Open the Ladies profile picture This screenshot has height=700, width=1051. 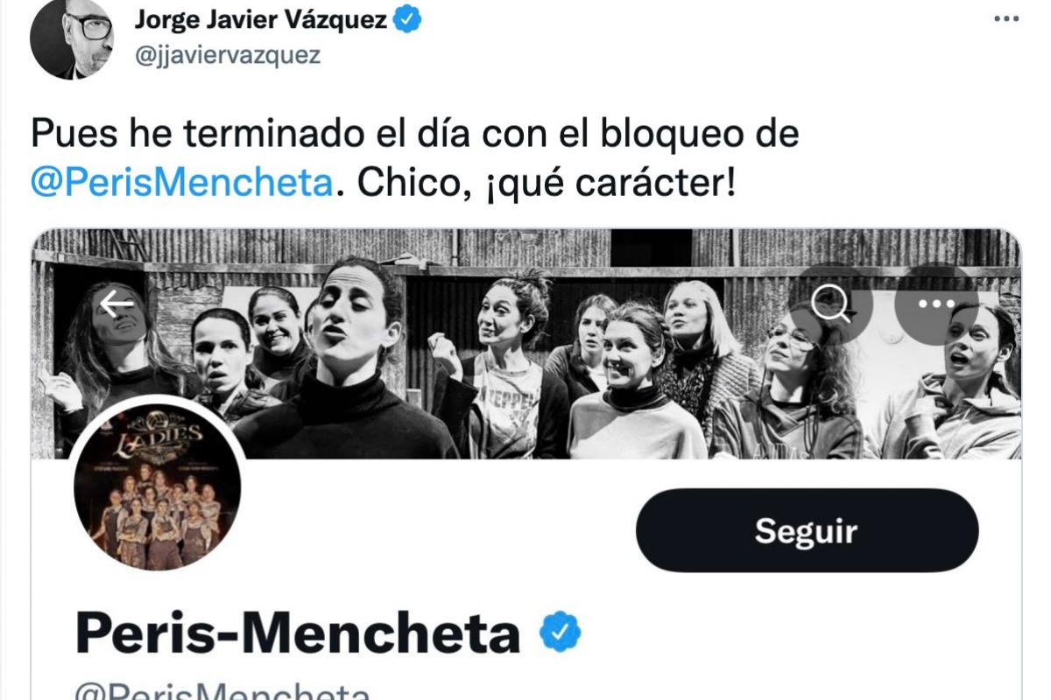(158, 495)
